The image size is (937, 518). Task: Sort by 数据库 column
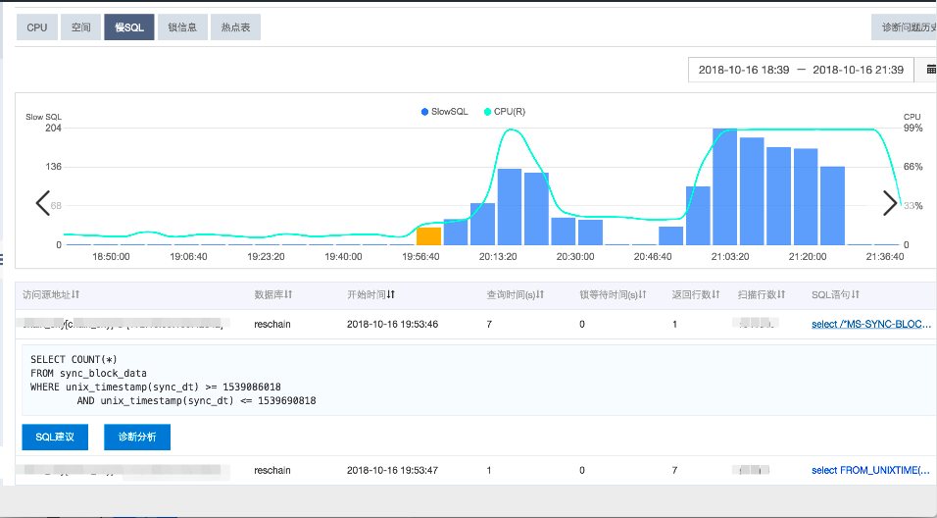click(x=273, y=295)
